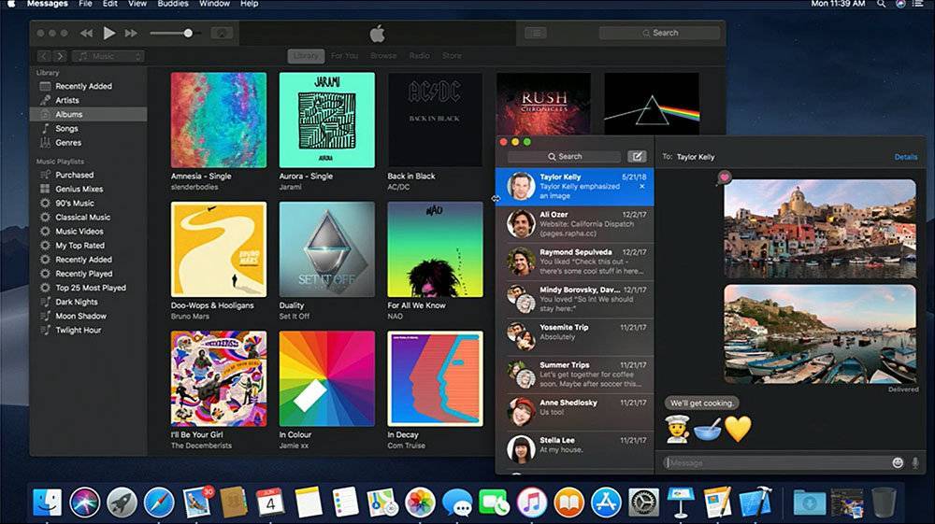Screen dimensions: 935x524
Task: Launch Safari from the Dock
Action: point(159,502)
